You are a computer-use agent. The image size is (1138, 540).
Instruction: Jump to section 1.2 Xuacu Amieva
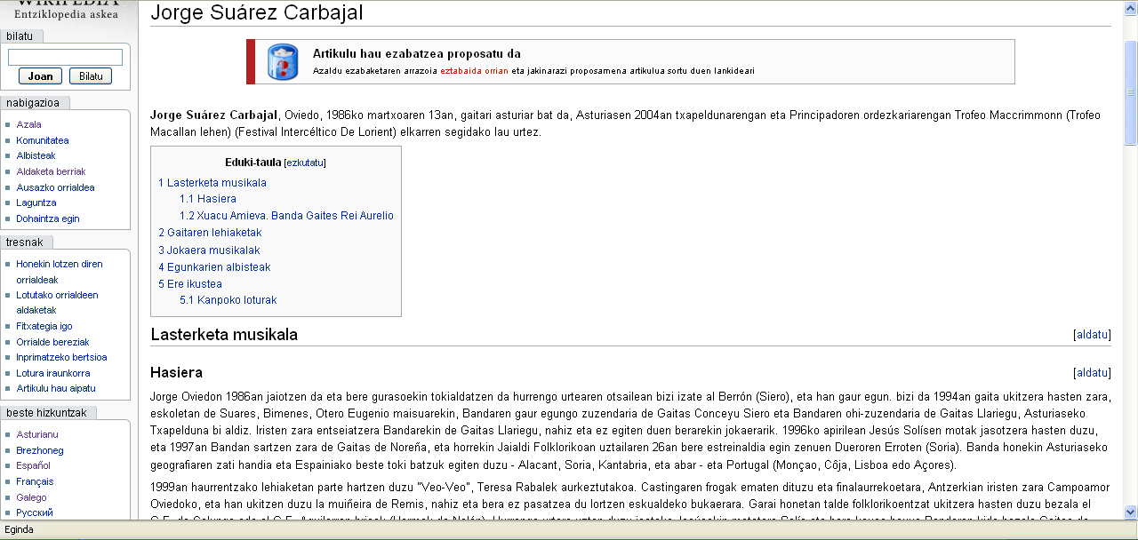click(x=286, y=216)
